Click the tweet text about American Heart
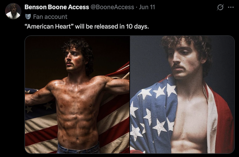Image resolution: width=239 pixels, height=157 pixels. [x=87, y=26]
